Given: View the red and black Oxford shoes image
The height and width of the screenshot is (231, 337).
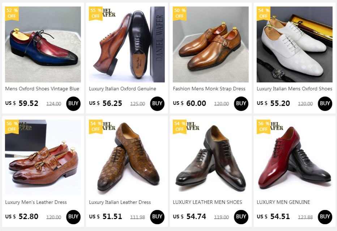Looking at the screenshot, I should [294, 158].
